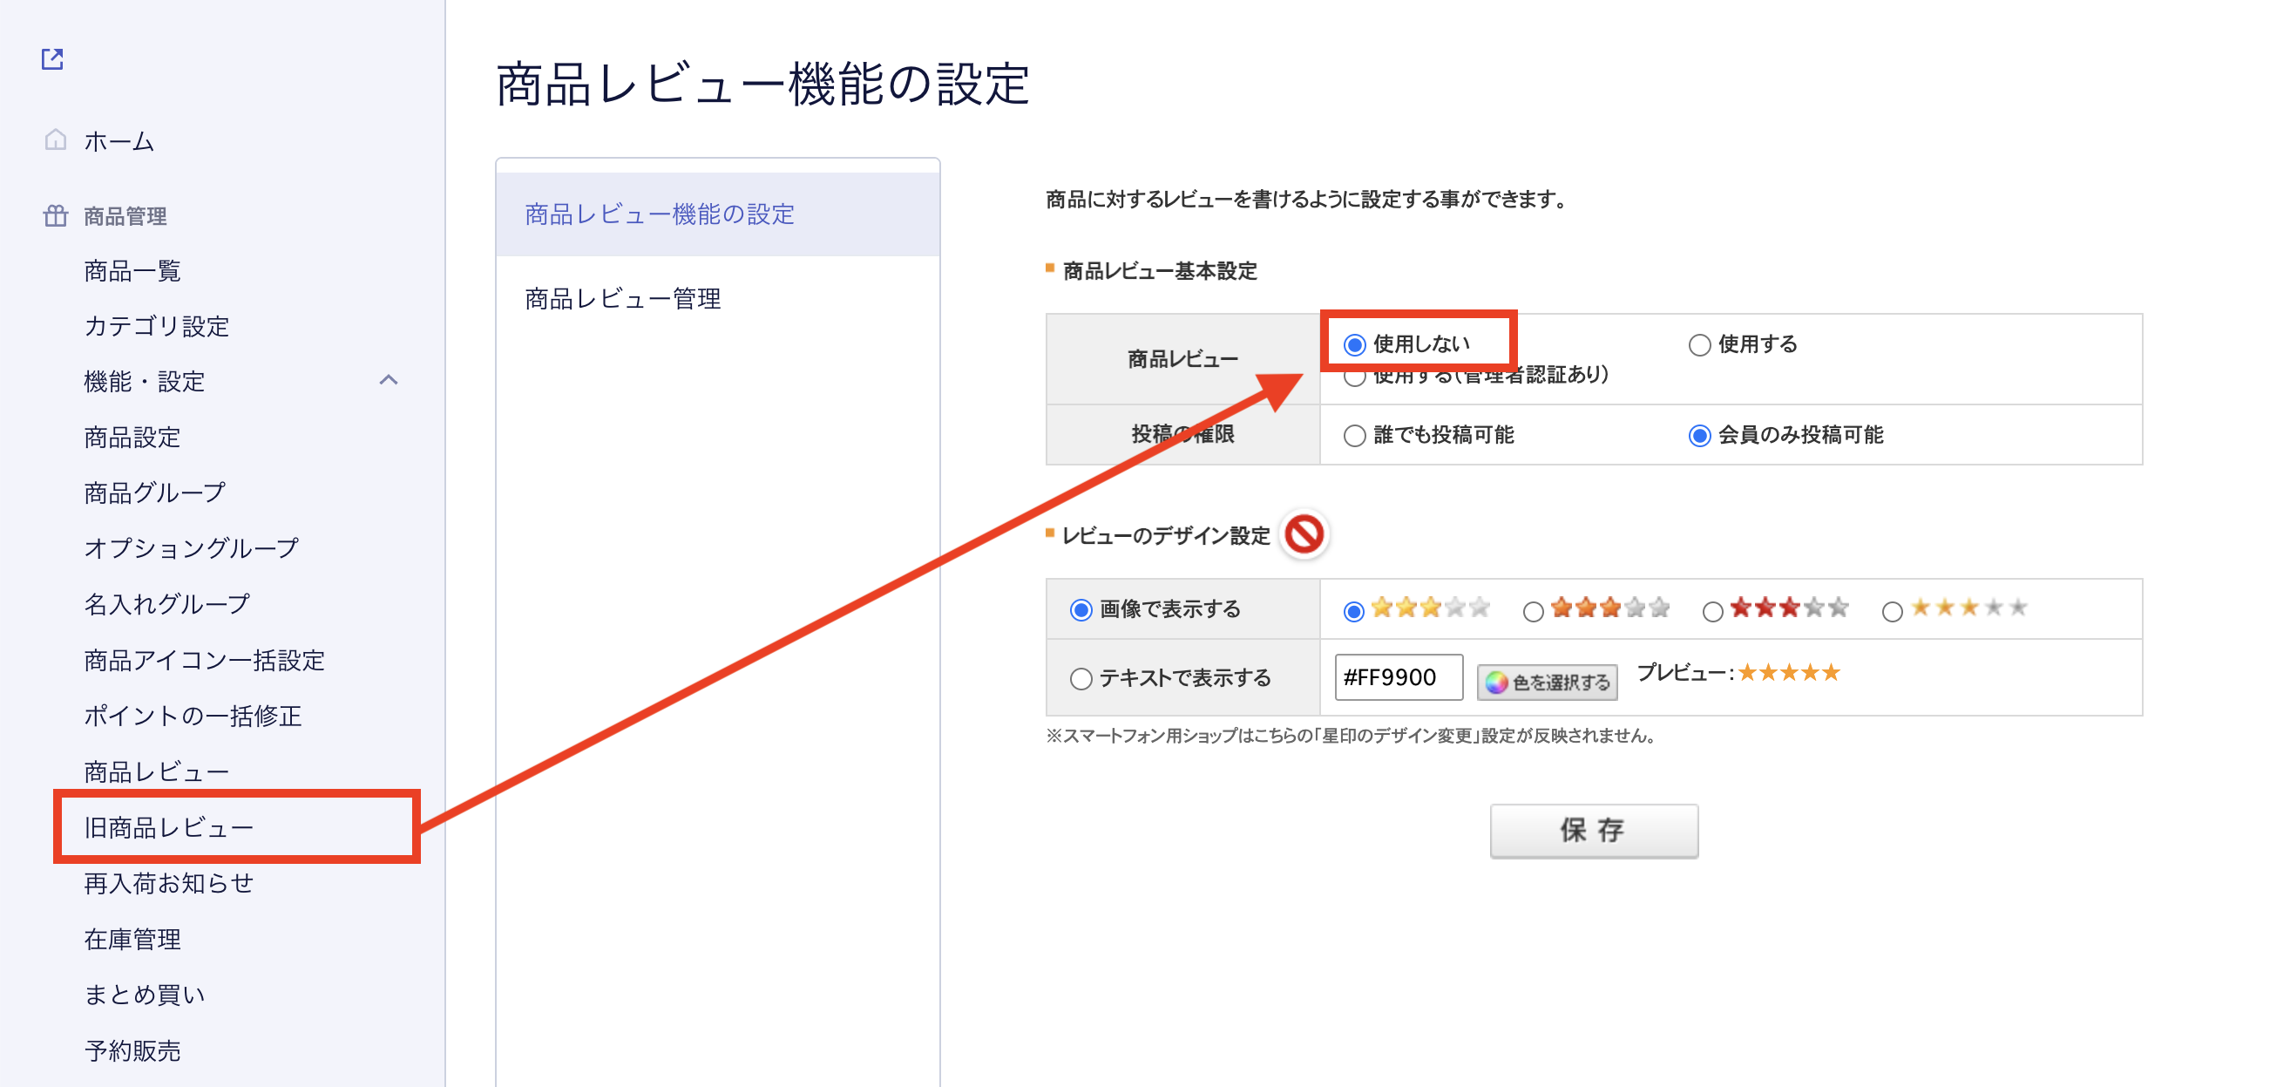Open 旧商品レビュー in sidebar
Viewport: 2290px width, 1087px height.
[x=169, y=827]
